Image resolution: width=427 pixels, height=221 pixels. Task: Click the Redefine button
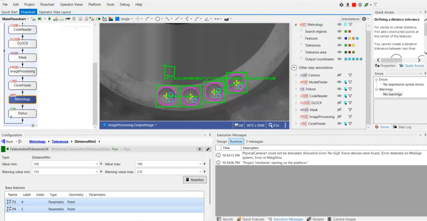[x=195, y=180]
